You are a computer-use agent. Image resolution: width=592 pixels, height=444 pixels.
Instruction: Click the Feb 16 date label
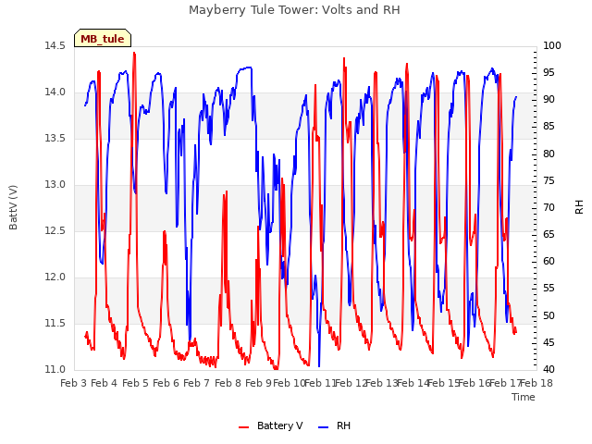[475, 383]
